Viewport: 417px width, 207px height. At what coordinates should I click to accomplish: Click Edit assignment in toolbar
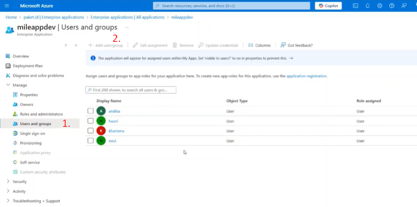click(x=150, y=46)
